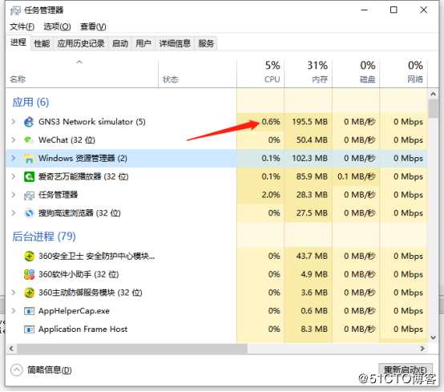The width and height of the screenshot is (444, 392).
Task: Click the vertical scrollbar thumb
Action: coord(433,108)
